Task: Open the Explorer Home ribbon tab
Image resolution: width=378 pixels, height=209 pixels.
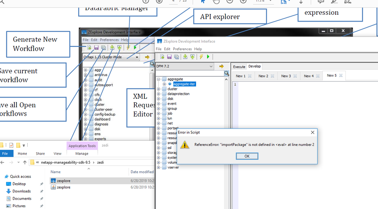Action: [22, 153]
